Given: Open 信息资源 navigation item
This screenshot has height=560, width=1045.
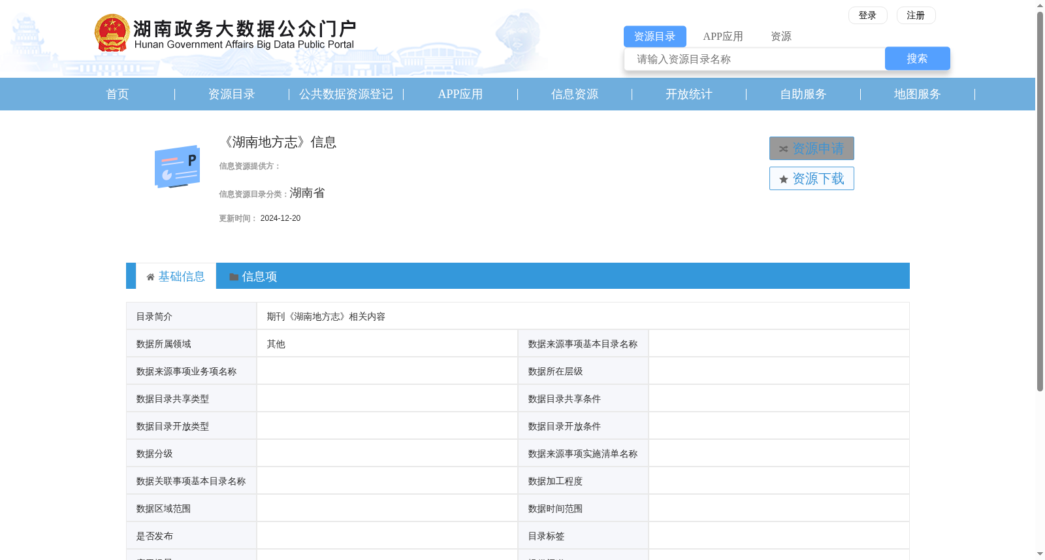Looking at the screenshot, I should coord(575,94).
